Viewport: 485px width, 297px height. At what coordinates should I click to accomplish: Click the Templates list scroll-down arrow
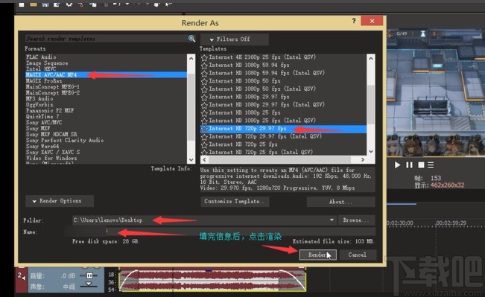pyautogui.click(x=371, y=151)
